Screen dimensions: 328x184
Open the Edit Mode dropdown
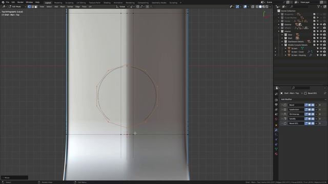tap(17, 7)
